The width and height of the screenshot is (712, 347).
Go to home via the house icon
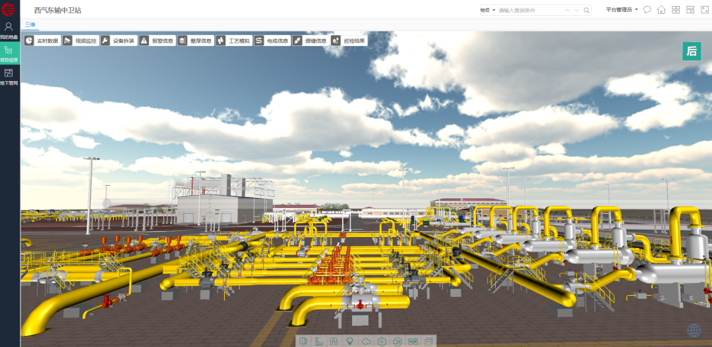pos(661,10)
